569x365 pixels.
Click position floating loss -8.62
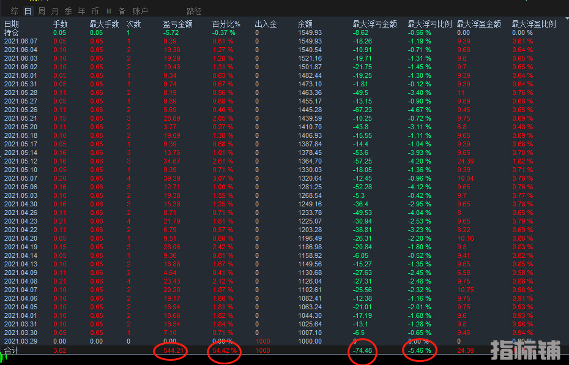361,32
